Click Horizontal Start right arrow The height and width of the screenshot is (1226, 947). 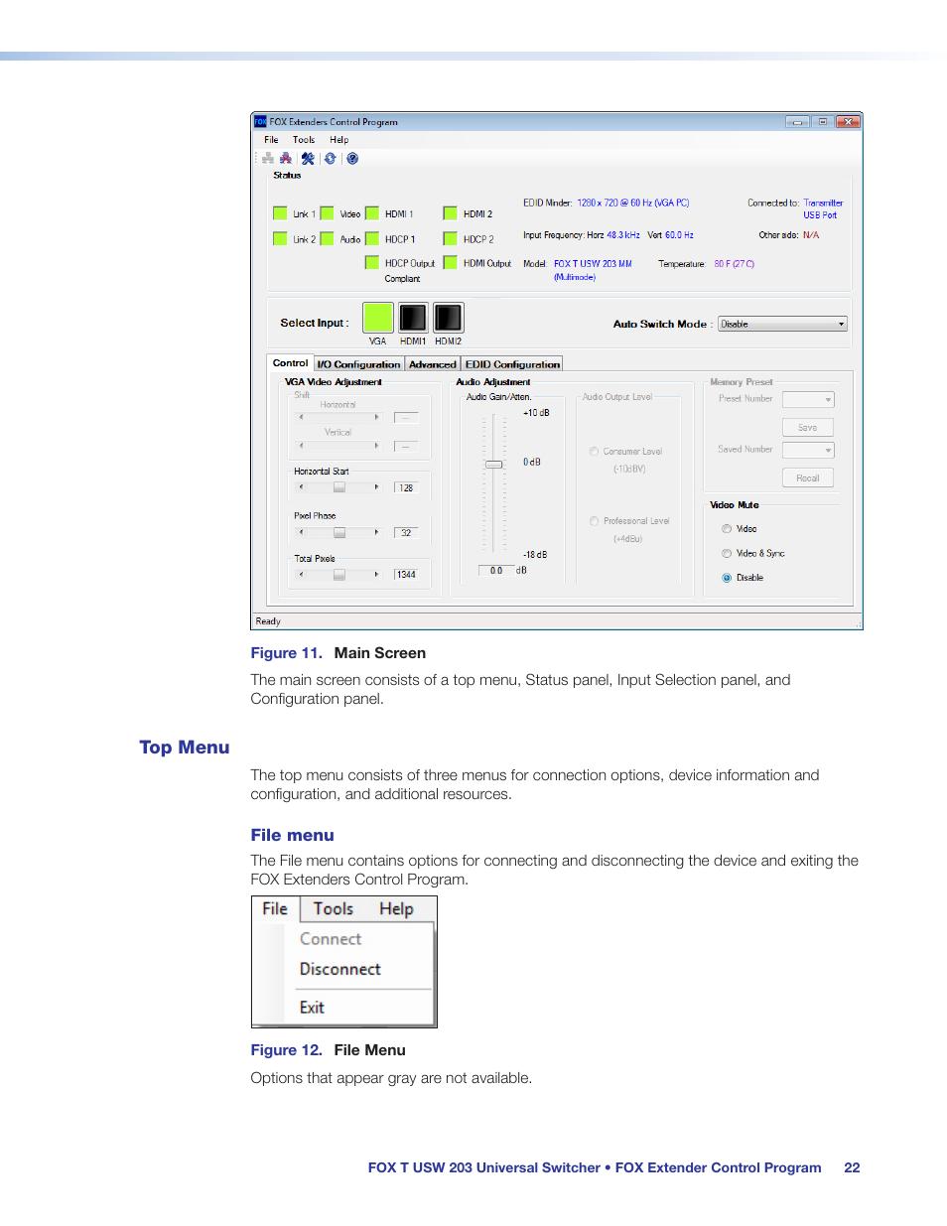click(377, 487)
